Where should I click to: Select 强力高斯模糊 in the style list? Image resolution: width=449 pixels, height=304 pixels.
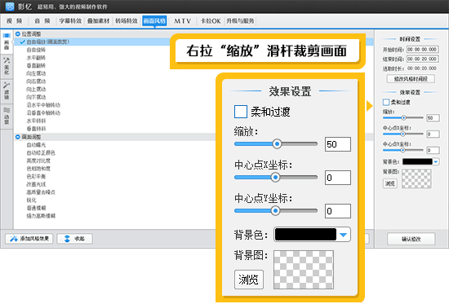[41, 216]
